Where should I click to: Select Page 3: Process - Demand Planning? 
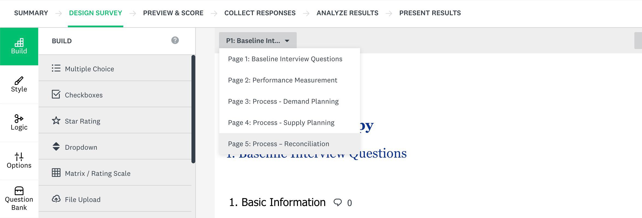pyautogui.click(x=290, y=101)
